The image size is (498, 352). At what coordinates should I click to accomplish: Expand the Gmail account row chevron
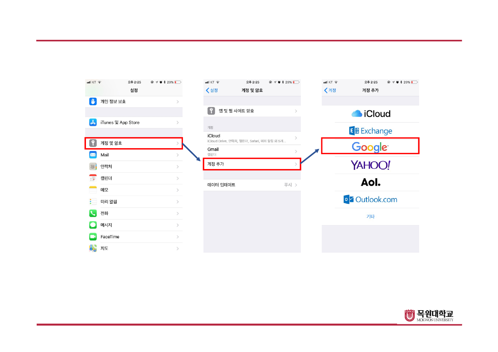[296, 152]
